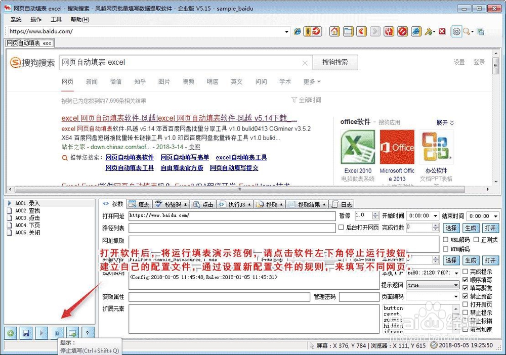This screenshot has width=506, height=355.
Task: Expand the 更多 menu in Sogou tabs
Action: pyautogui.click(x=312, y=81)
